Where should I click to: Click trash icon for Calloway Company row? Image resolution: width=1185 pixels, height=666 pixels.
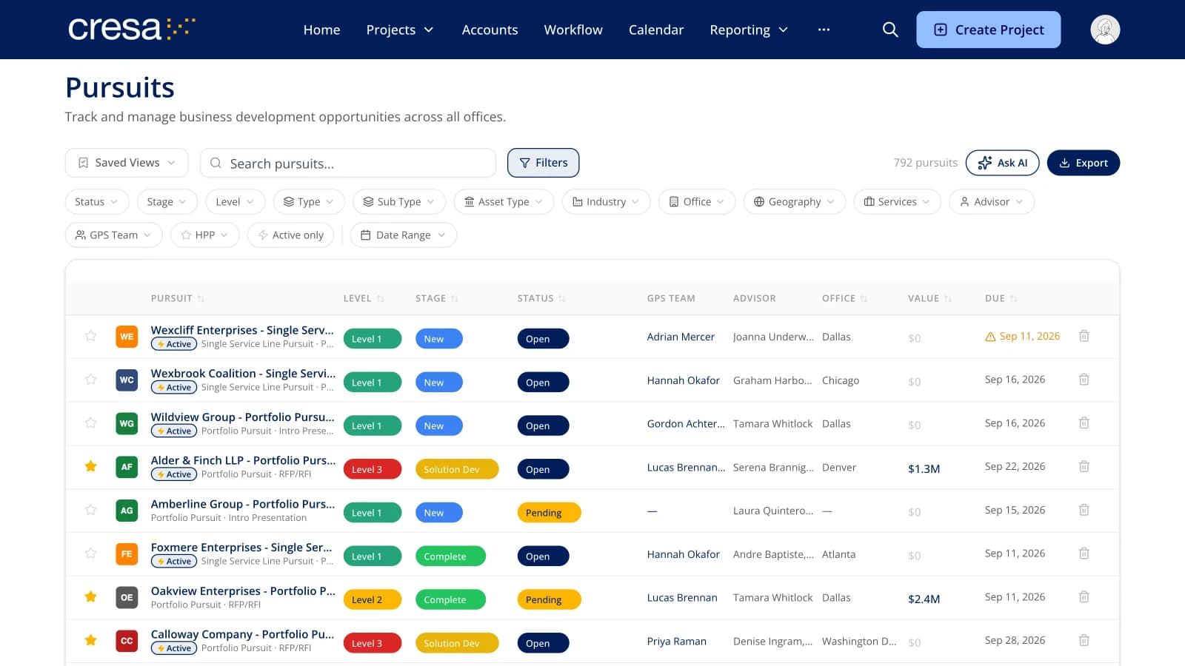tap(1084, 640)
